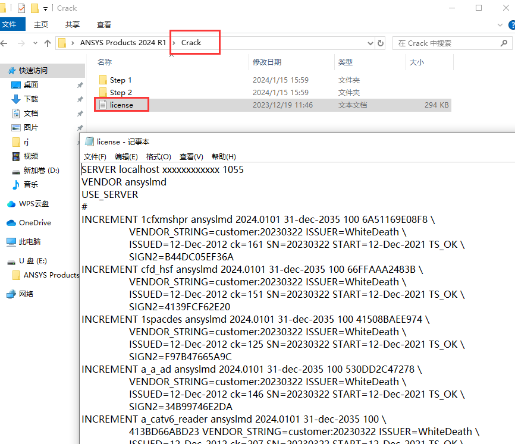Sort by 修改日期 column header
Image resolution: width=515 pixels, height=444 pixels.
[x=267, y=62]
